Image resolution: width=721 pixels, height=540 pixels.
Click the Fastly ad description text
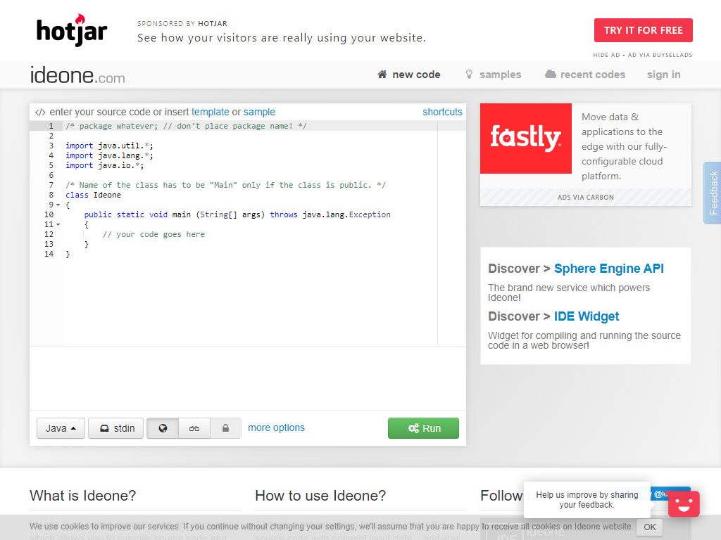[625, 146]
